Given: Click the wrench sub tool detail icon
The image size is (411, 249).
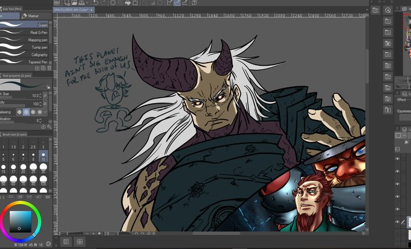Looking at the screenshot, I should (49, 127).
